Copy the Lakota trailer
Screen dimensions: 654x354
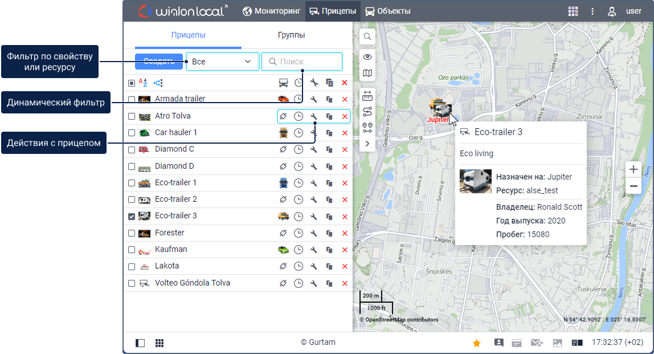(x=329, y=266)
